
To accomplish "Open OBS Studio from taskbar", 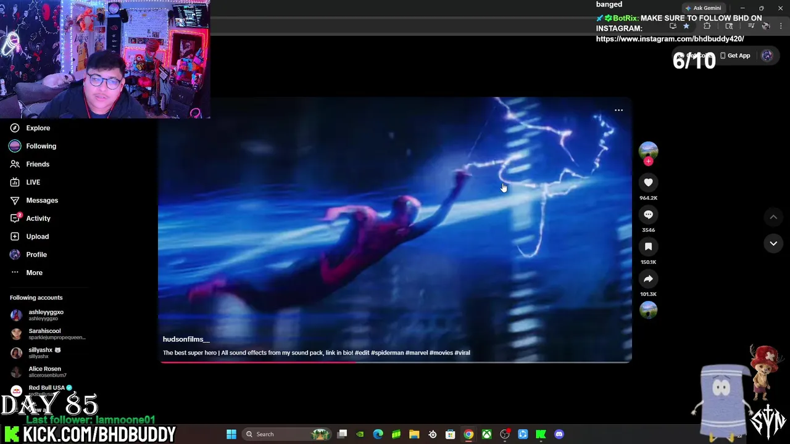I will (505, 434).
